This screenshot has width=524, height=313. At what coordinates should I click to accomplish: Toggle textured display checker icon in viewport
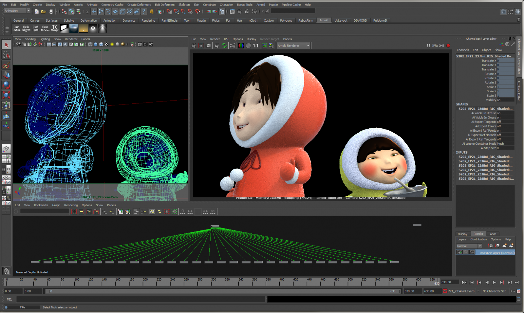[x=106, y=44]
